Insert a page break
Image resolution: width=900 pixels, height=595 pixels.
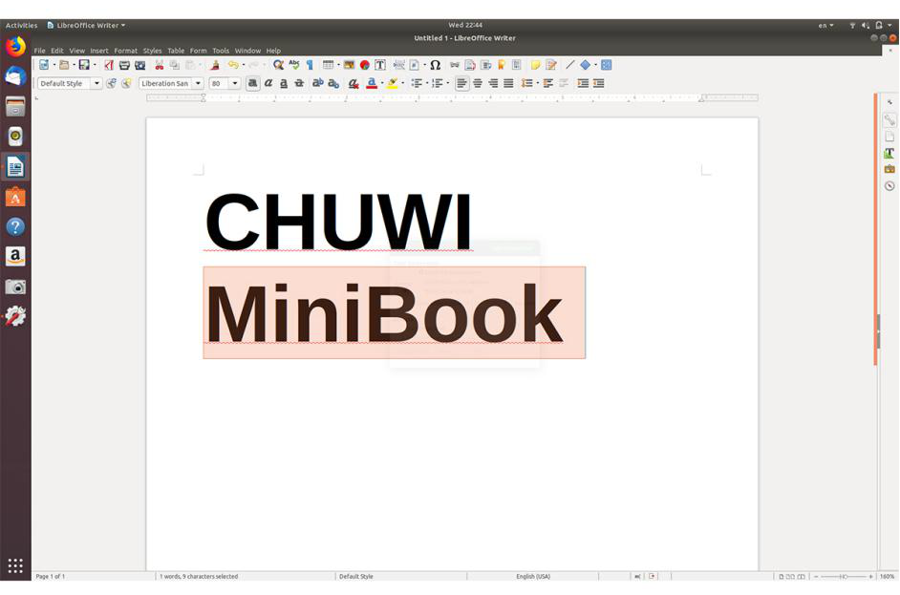[399, 65]
